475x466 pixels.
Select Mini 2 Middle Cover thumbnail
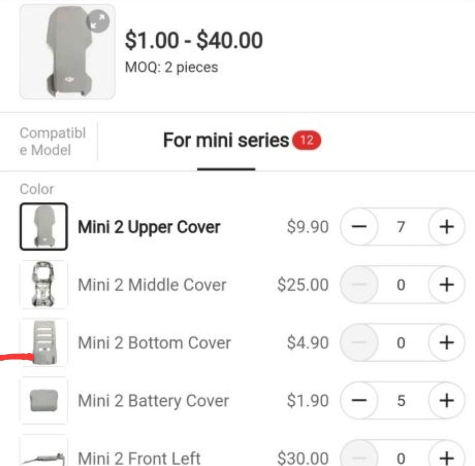coord(44,285)
